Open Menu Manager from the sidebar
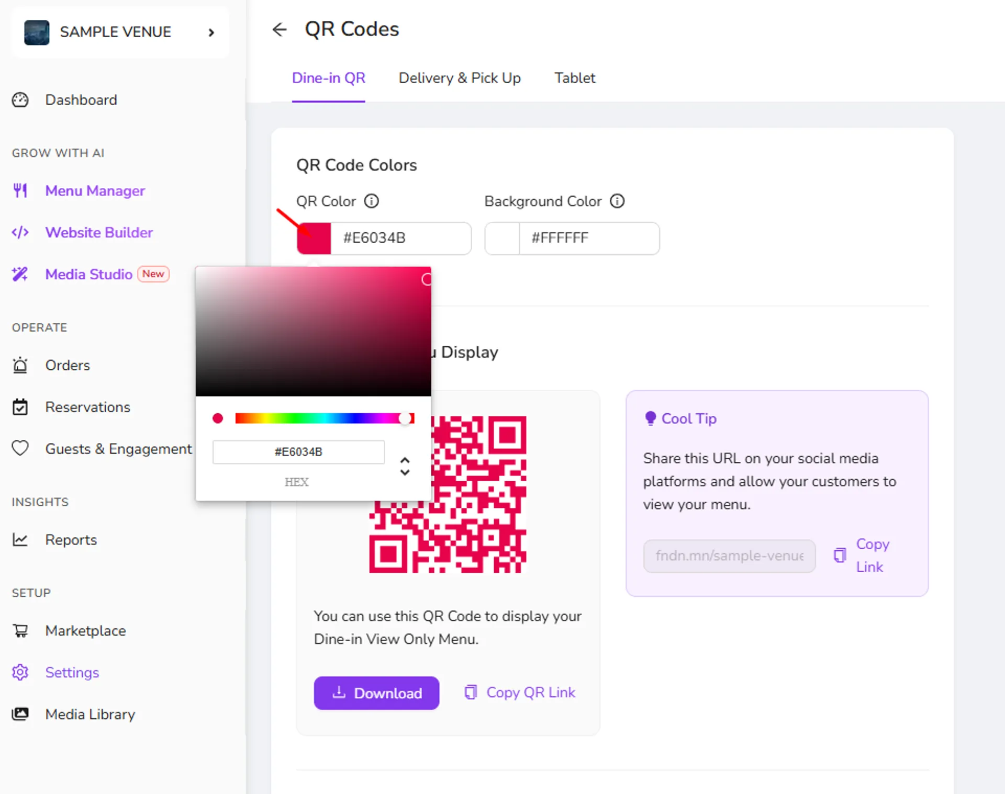This screenshot has height=794, width=1005. [x=95, y=191]
